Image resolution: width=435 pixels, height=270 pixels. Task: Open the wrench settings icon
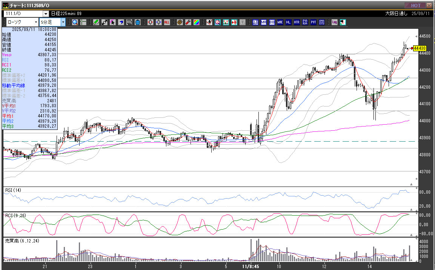click(188, 22)
